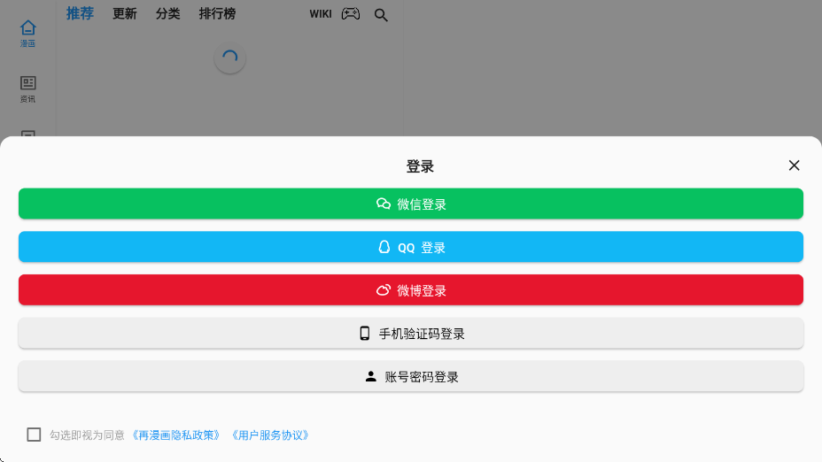Open search with magnifier icon
The width and height of the screenshot is (822, 462).
click(381, 15)
